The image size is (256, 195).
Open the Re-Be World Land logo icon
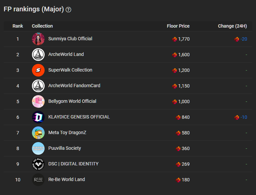(x=38, y=180)
